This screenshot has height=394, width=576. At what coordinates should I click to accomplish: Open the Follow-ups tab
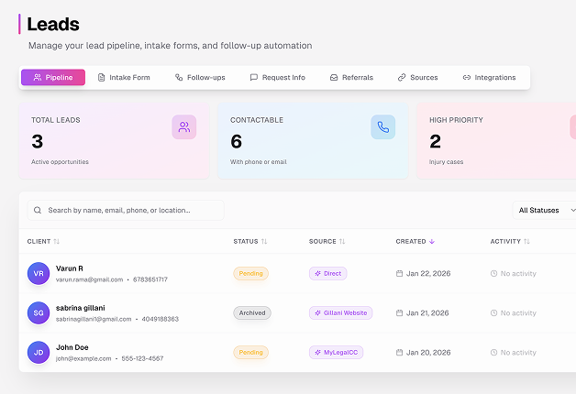pyautogui.click(x=200, y=77)
